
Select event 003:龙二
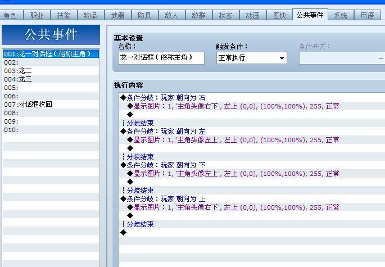[51, 71]
